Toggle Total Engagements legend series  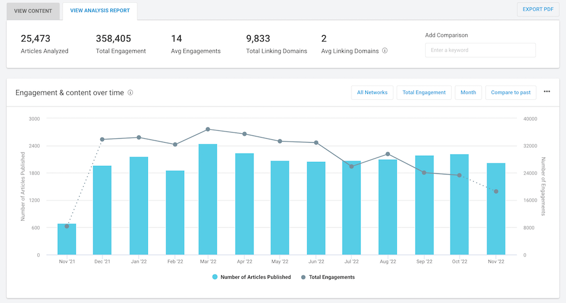click(x=328, y=277)
